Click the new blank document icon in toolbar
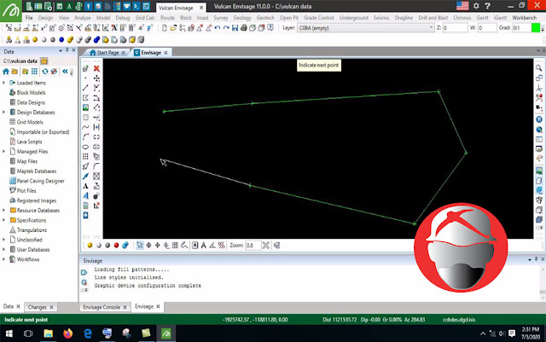 165,28
